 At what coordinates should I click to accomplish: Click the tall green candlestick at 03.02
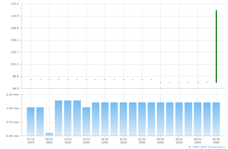[216, 46]
